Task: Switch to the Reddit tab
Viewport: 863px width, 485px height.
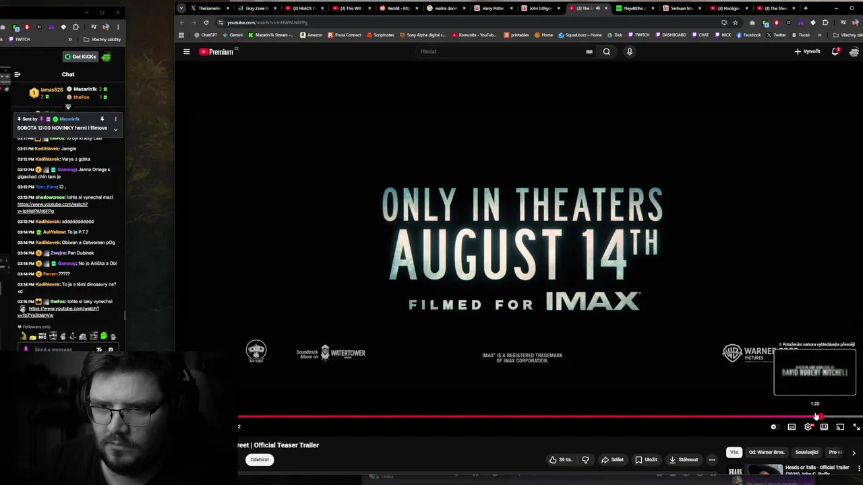Action: click(398, 8)
